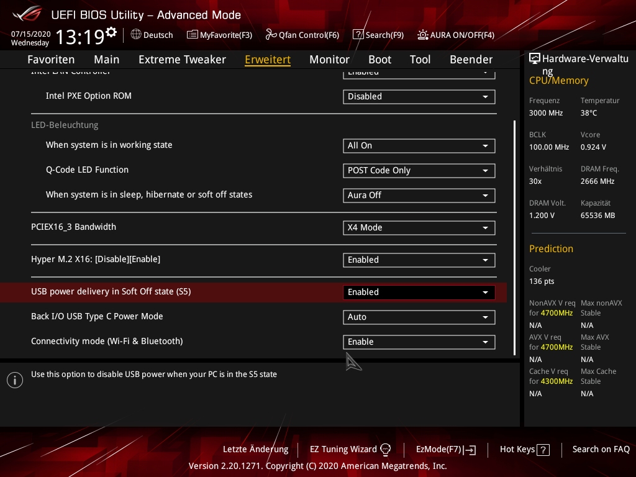The width and height of the screenshot is (636, 477).
Task: Click the 136 pts cooler score
Action: (542, 281)
